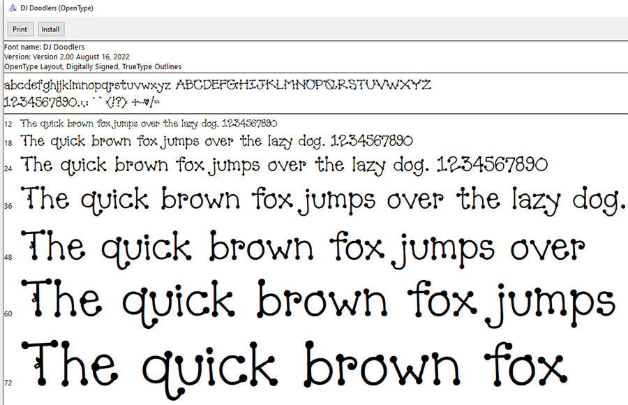Screen dimensions: 628x405
Task: Click the font viewer title bar icon
Action: click(13, 8)
